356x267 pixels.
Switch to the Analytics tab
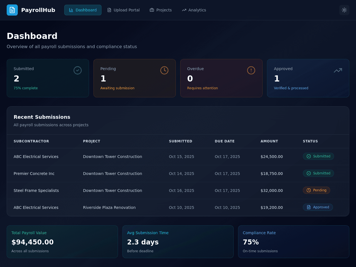click(194, 10)
